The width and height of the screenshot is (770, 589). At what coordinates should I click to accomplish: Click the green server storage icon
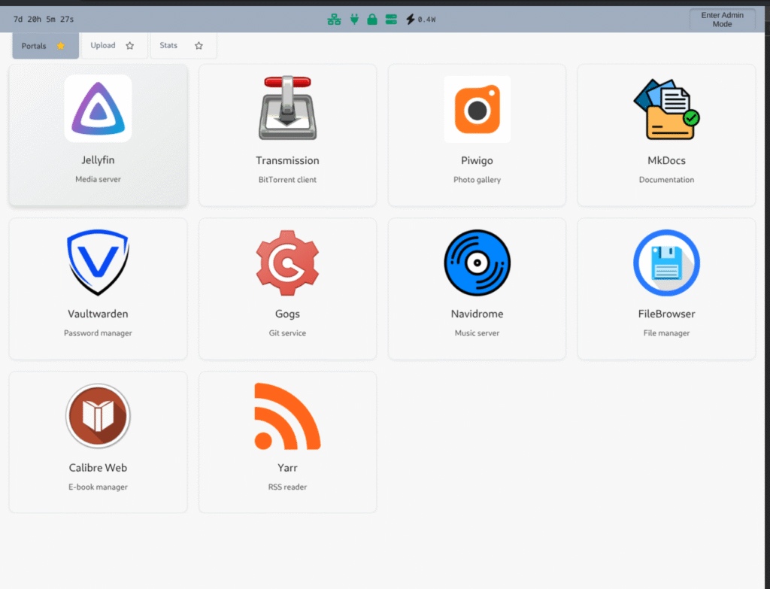click(x=391, y=20)
